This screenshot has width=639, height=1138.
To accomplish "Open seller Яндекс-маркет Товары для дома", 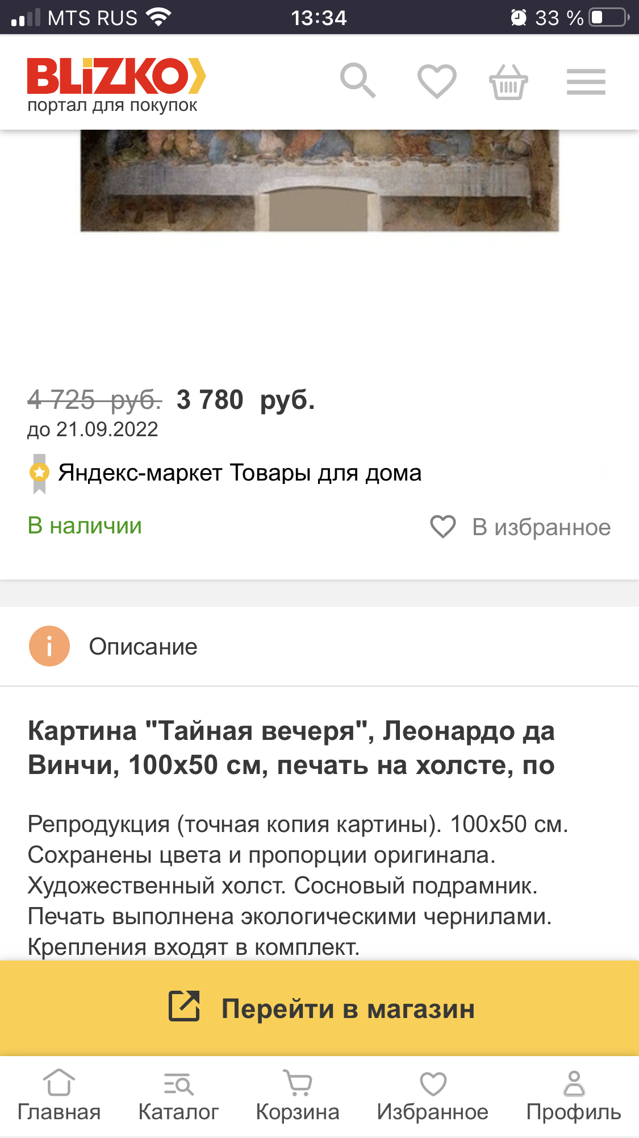I will click(240, 473).
